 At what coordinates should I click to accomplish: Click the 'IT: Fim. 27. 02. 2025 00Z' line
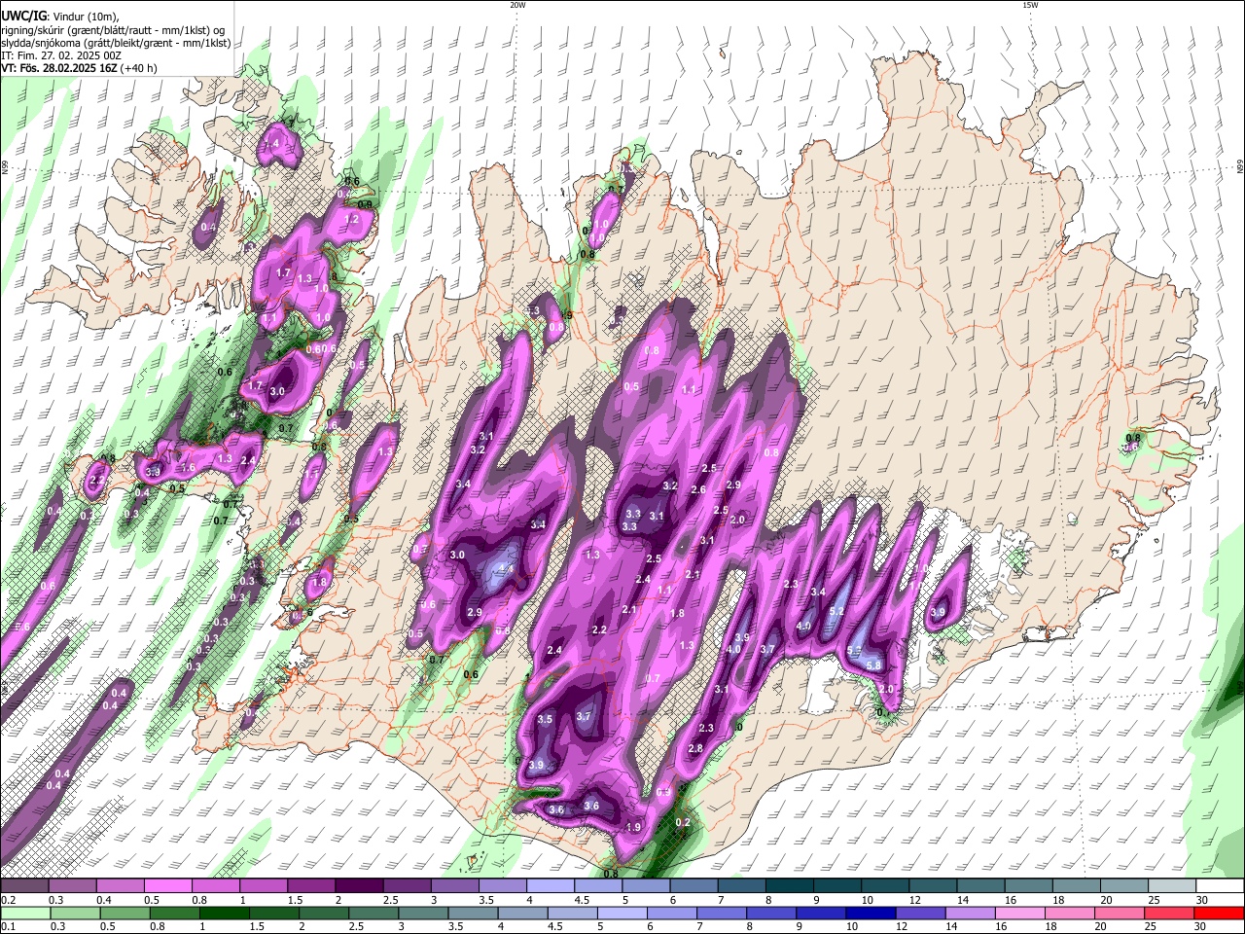click(x=62, y=55)
